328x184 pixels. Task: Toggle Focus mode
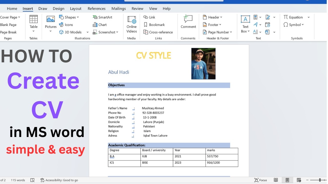click(x=261, y=180)
